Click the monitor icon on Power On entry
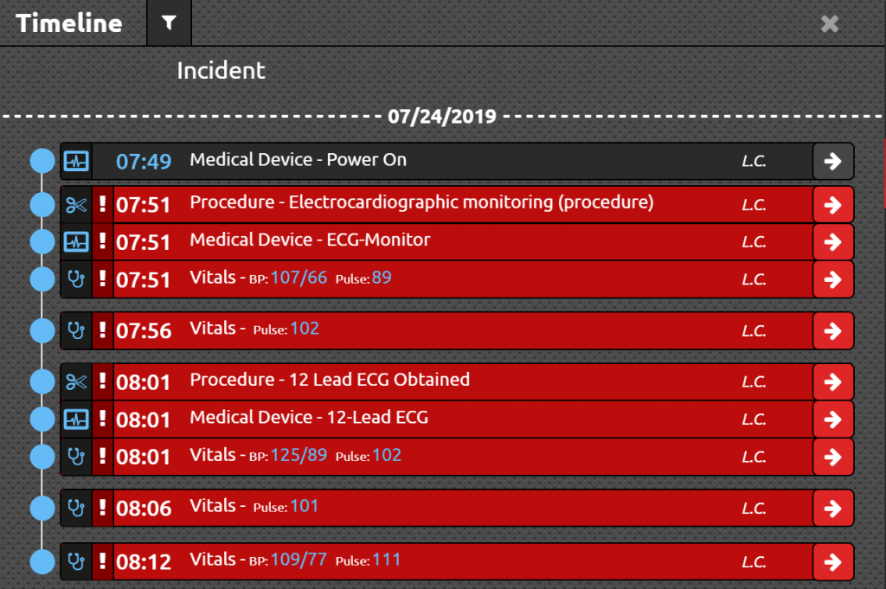The width and height of the screenshot is (886, 589). point(77,161)
